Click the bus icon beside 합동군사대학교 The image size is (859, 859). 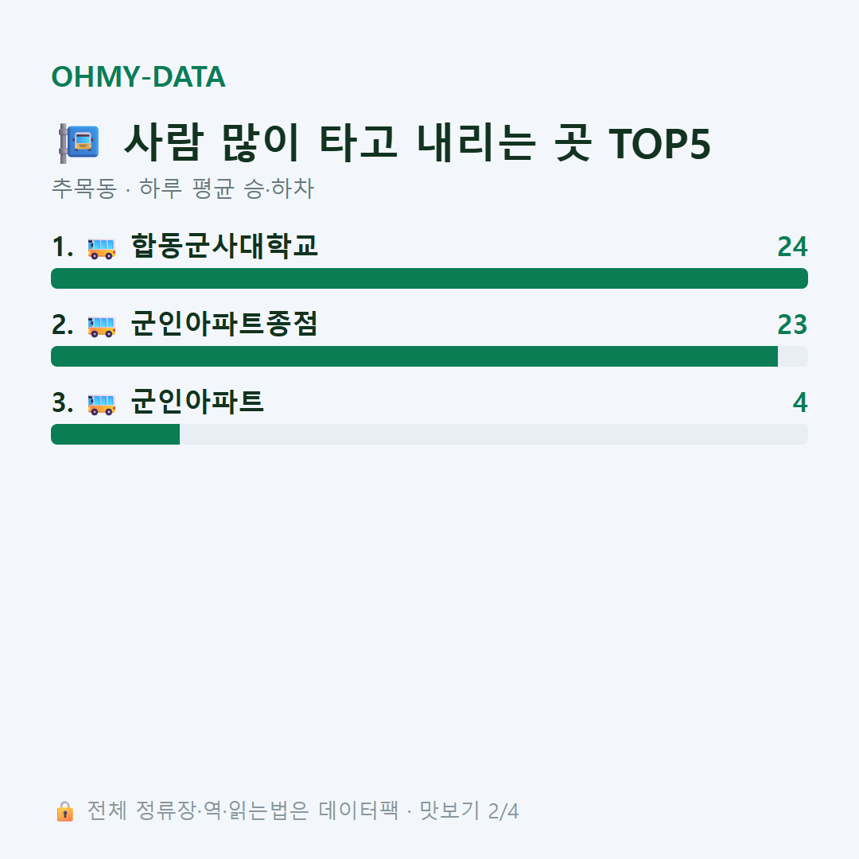102,248
